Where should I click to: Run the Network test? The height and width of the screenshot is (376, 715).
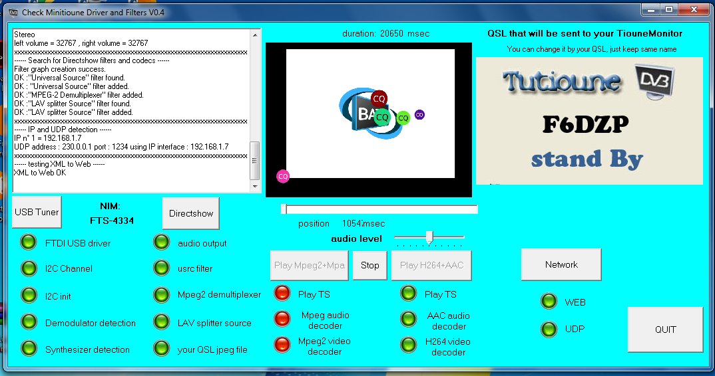click(x=561, y=264)
